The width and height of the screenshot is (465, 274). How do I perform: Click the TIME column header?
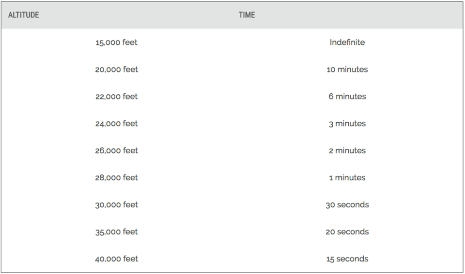247,15
